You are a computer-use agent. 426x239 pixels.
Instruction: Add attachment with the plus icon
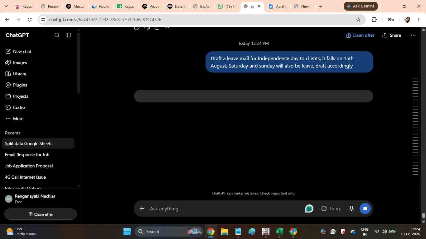tap(142, 209)
